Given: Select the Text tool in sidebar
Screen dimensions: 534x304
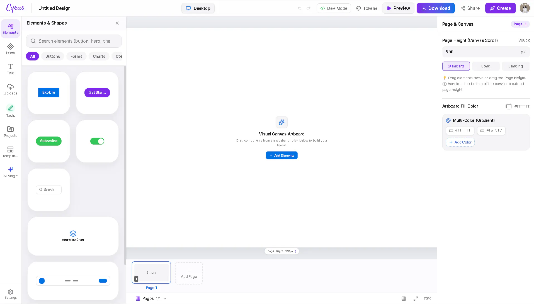Looking at the screenshot, I should coord(11,69).
